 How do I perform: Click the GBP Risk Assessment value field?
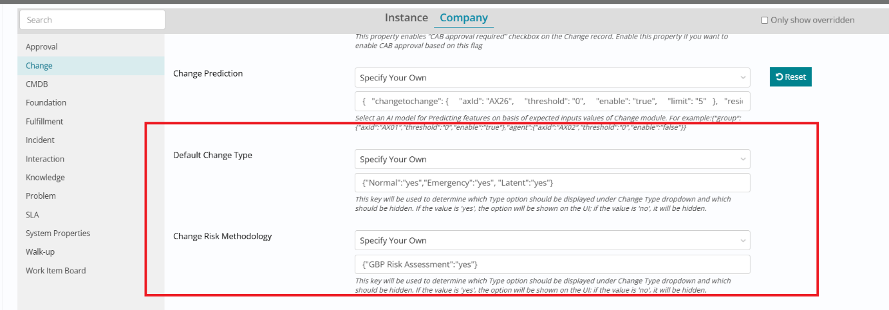pos(552,264)
